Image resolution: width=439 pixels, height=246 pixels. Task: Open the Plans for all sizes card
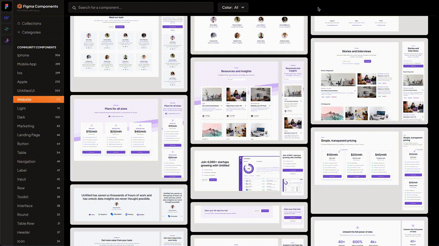coord(129,138)
